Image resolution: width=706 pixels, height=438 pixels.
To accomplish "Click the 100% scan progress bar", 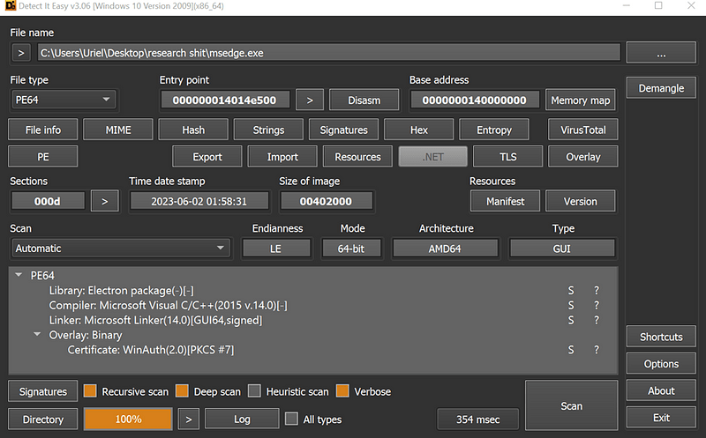I will click(128, 419).
